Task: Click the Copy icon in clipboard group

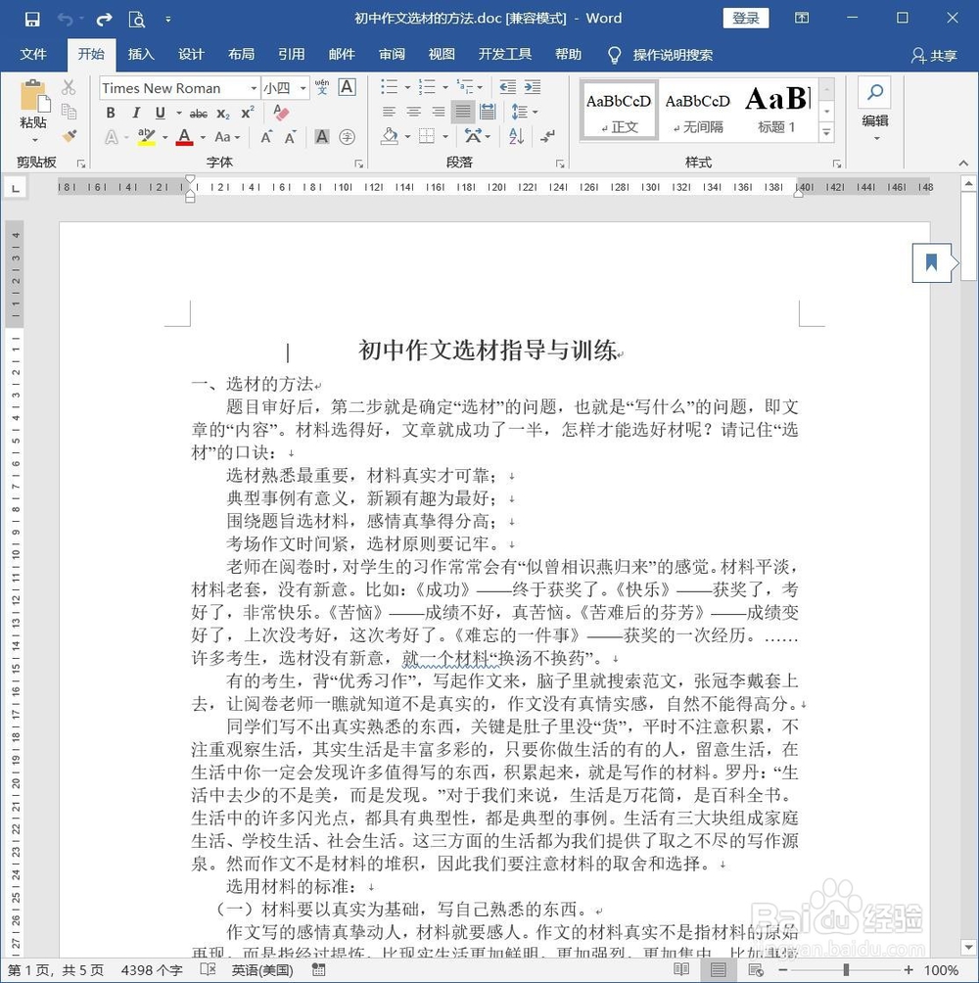Action: [x=69, y=112]
